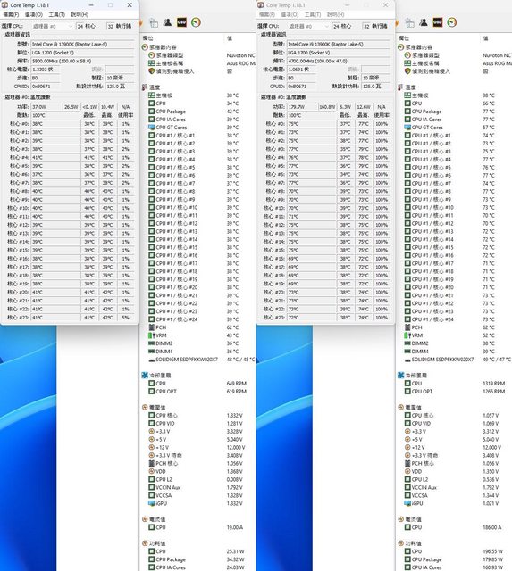Select the 37.0W power reading in Core Temp

pos(46,107)
